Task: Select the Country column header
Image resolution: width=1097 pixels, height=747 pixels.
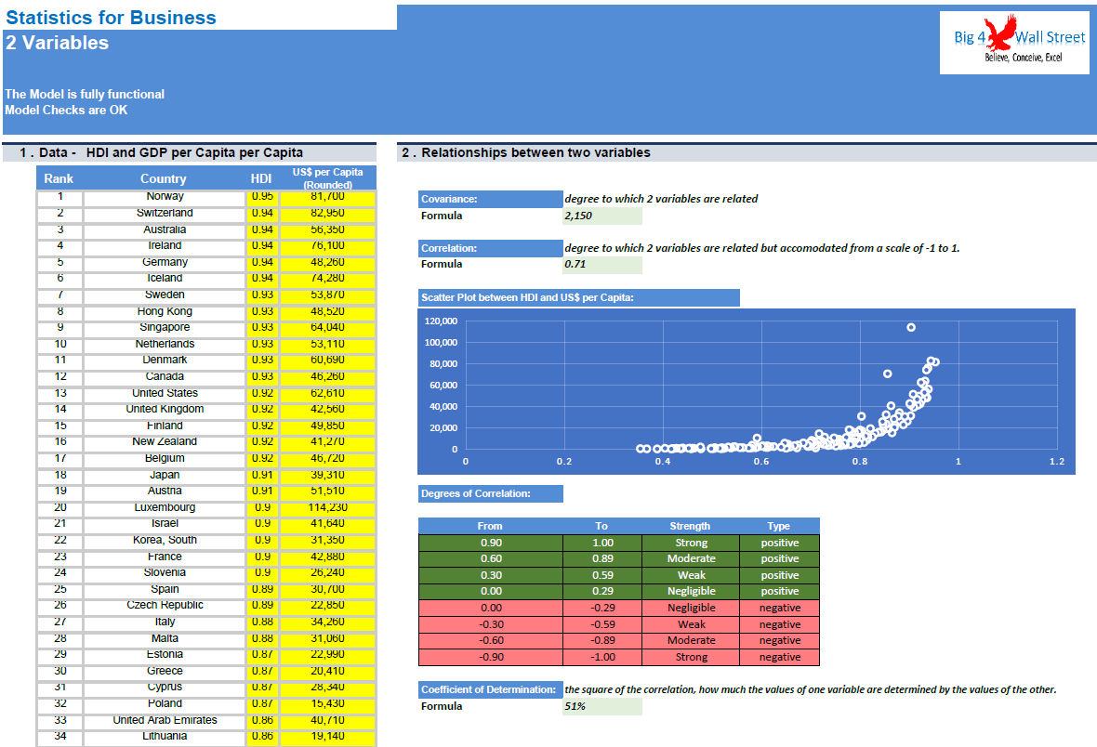Action: point(164,178)
